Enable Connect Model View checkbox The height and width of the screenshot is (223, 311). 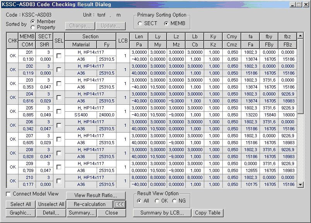[9, 194]
